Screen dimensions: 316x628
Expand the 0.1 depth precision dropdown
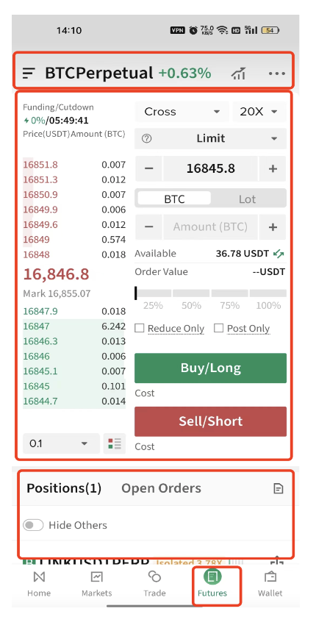(61, 443)
